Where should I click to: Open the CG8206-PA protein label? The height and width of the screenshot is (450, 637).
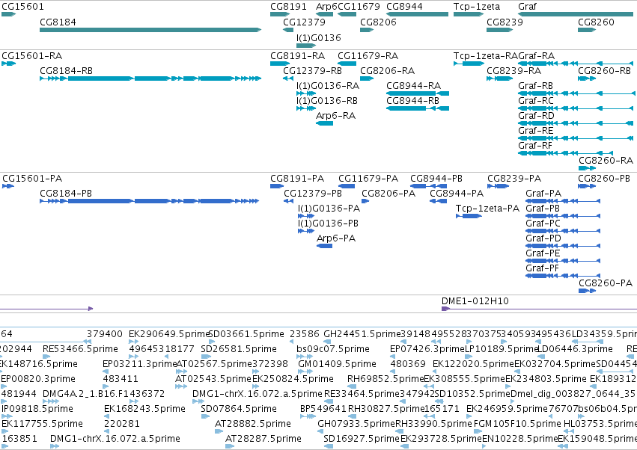388,193
